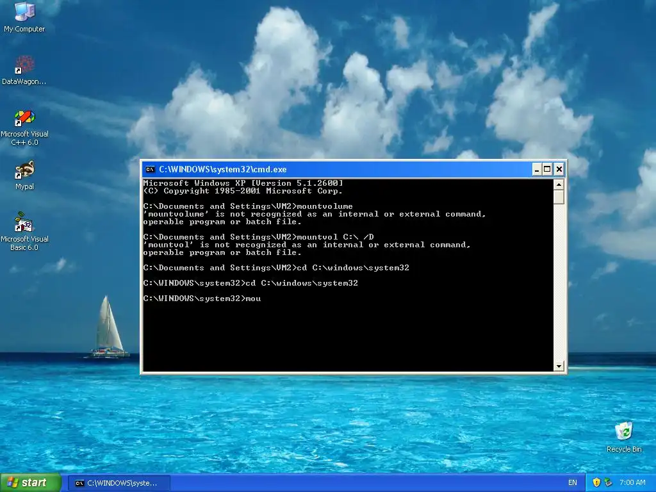The height and width of the screenshot is (492, 656).
Task: Select the DataWagon desktop shortcut
Action: 24,70
